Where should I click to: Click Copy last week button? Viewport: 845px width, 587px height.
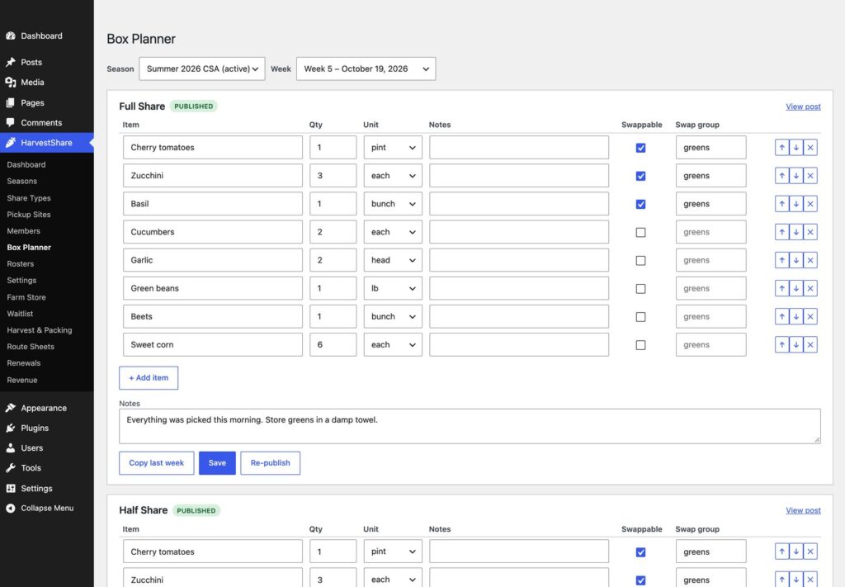pyautogui.click(x=156, y=463)
